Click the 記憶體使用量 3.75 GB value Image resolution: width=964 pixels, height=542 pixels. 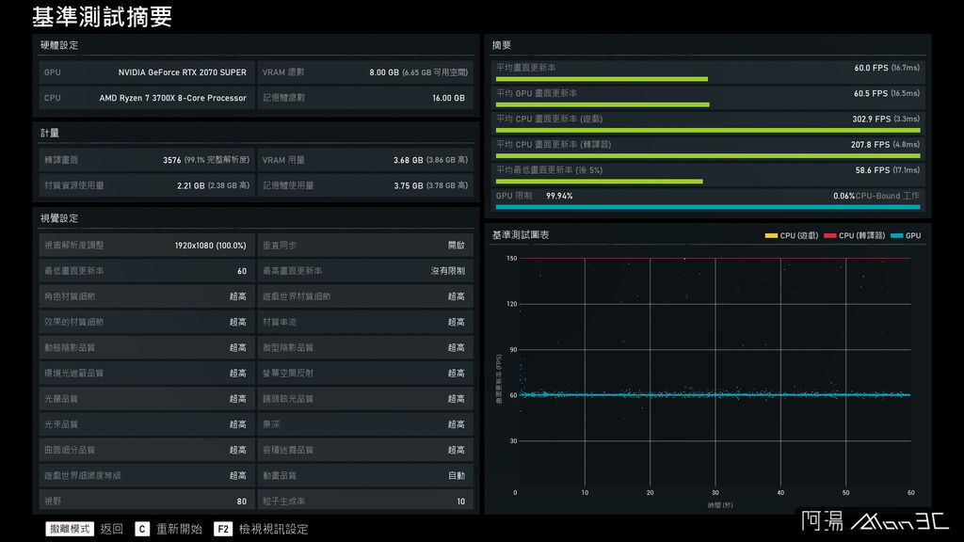(x=430, y=185)
